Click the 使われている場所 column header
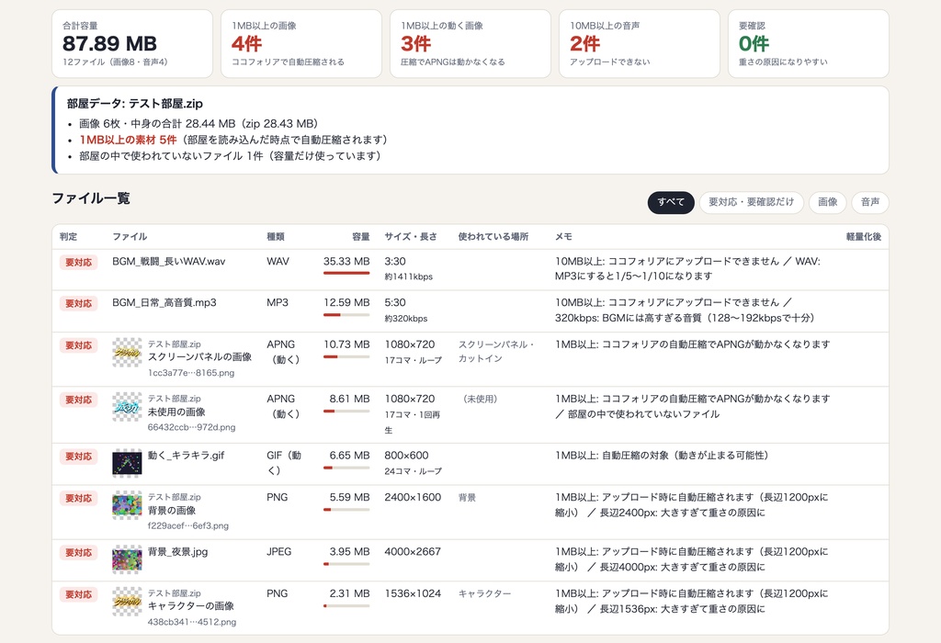 click(x=493, y=236)
